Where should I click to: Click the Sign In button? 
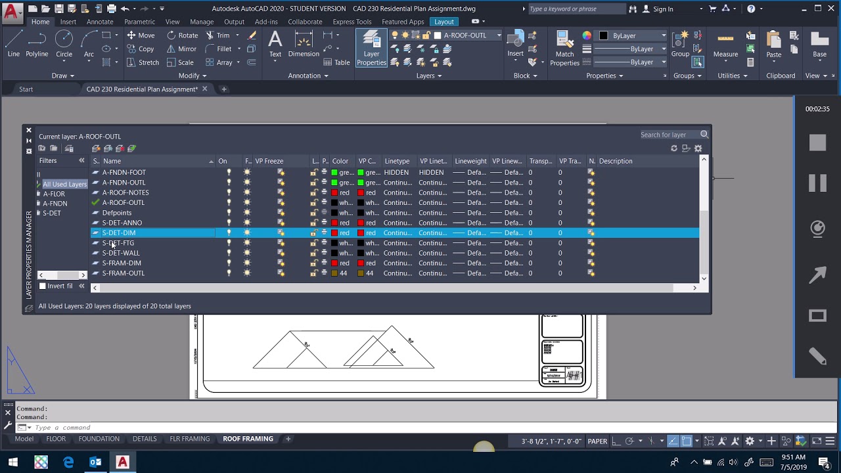pos(658,9)
